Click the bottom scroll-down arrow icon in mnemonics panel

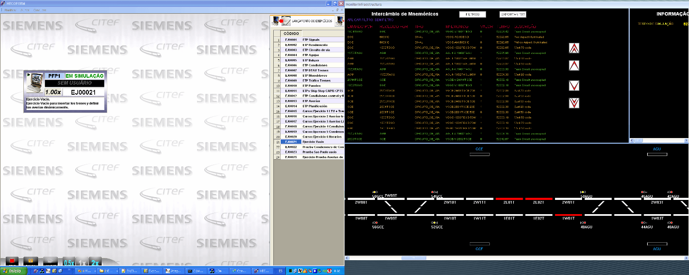click(574, 103)
